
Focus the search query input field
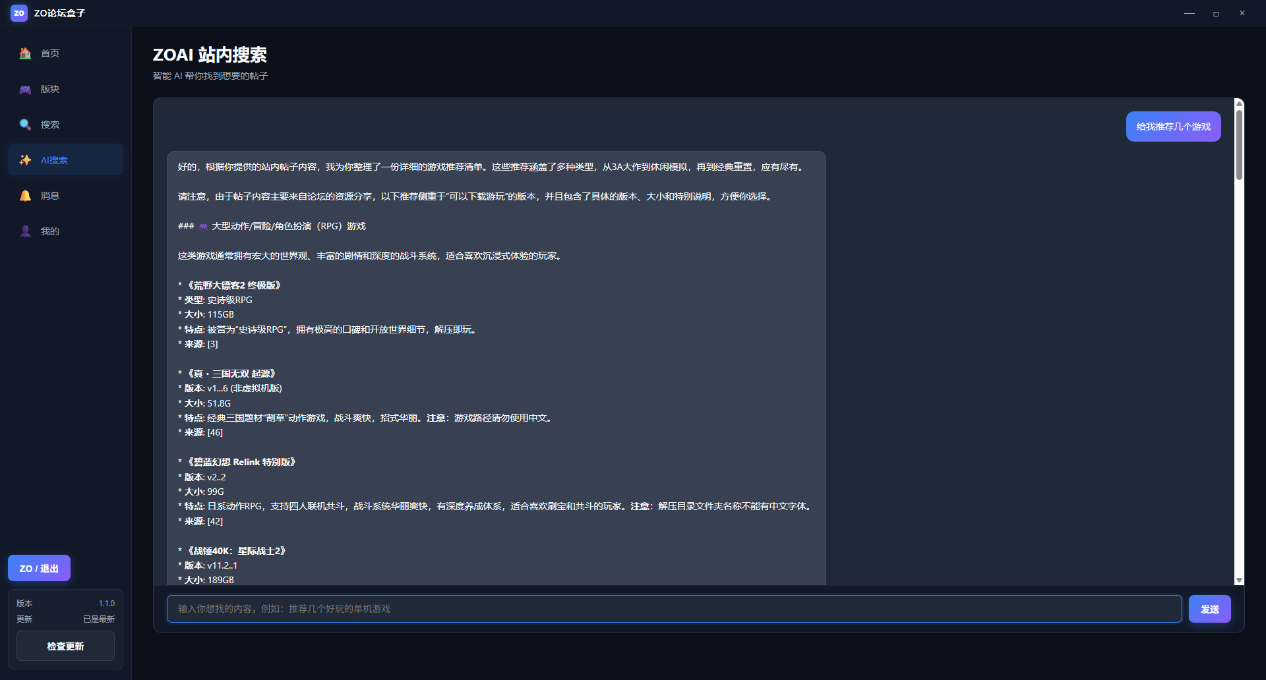[674, 609]
